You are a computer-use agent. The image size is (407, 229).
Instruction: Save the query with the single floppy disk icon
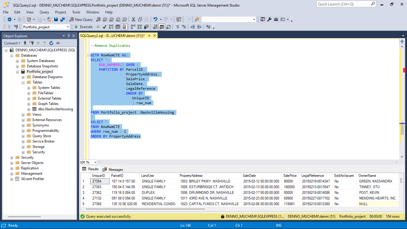point(56,19)
